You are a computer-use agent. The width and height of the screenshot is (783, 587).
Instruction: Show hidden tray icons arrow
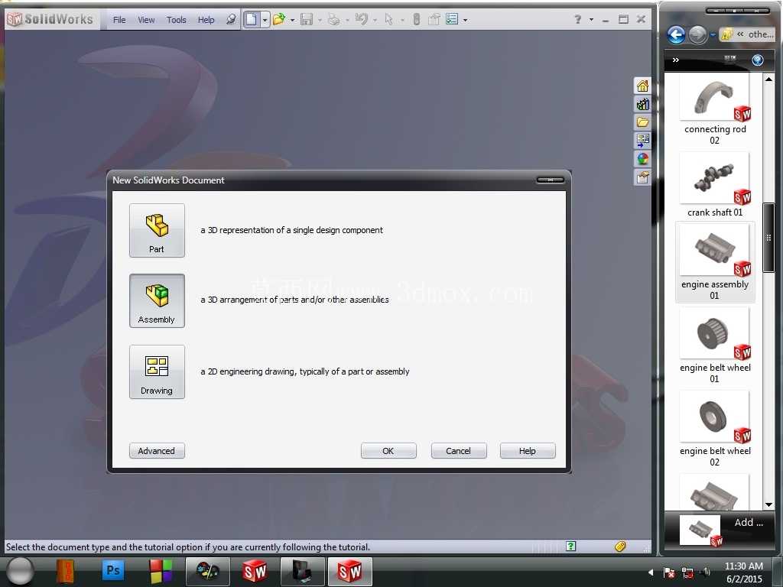(651, 572)
